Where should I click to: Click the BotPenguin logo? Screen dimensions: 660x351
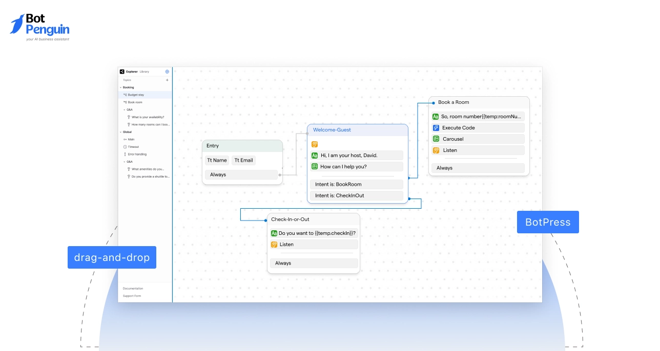pyautogui.click(x=39, y=27)
